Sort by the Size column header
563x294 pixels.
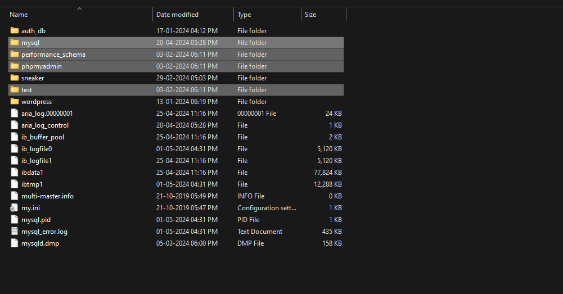310,15
